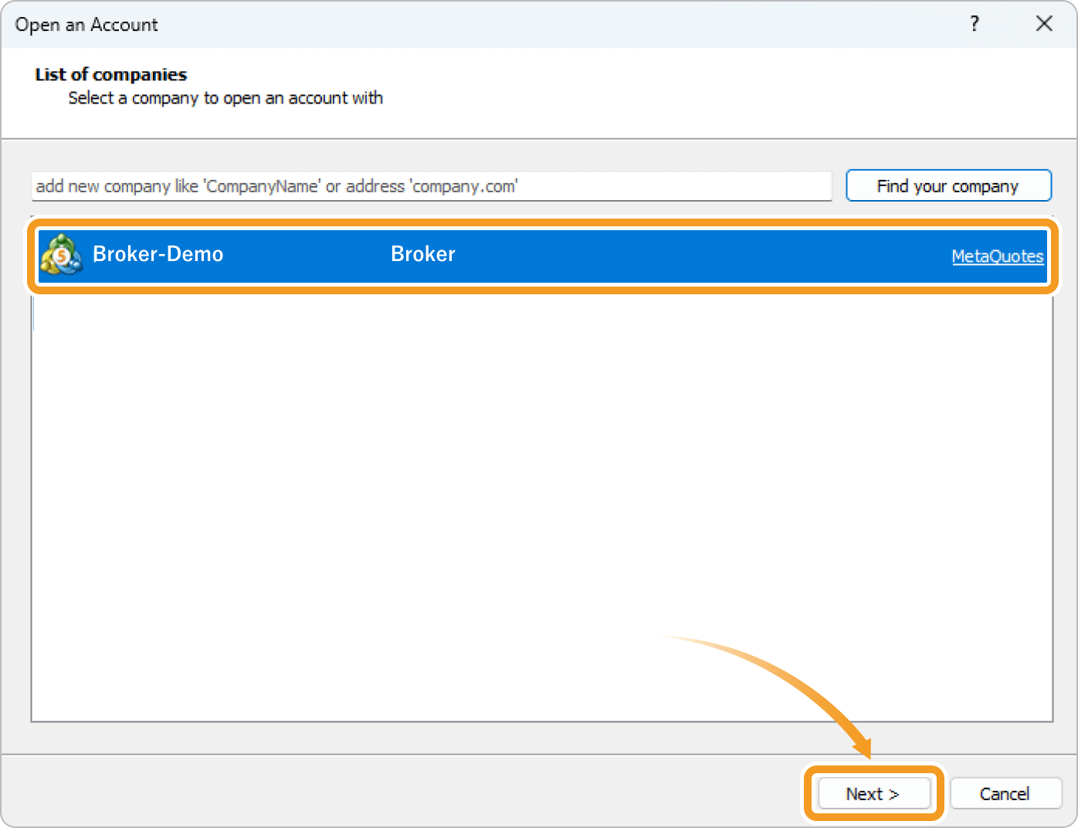This screenshot has width=1078, height=828.
Task: Click the Find your company button
Action: [948, 186]
